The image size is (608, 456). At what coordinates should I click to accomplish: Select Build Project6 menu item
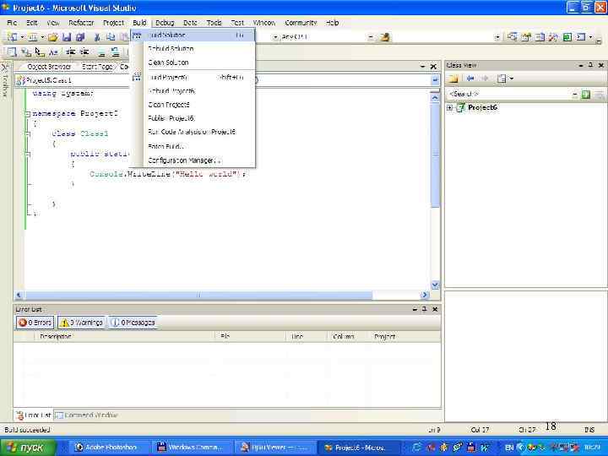(193, 78)
